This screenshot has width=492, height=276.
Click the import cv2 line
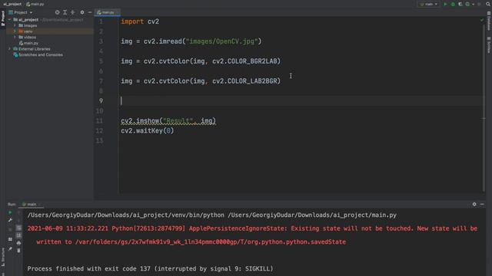tap(140, 21)
